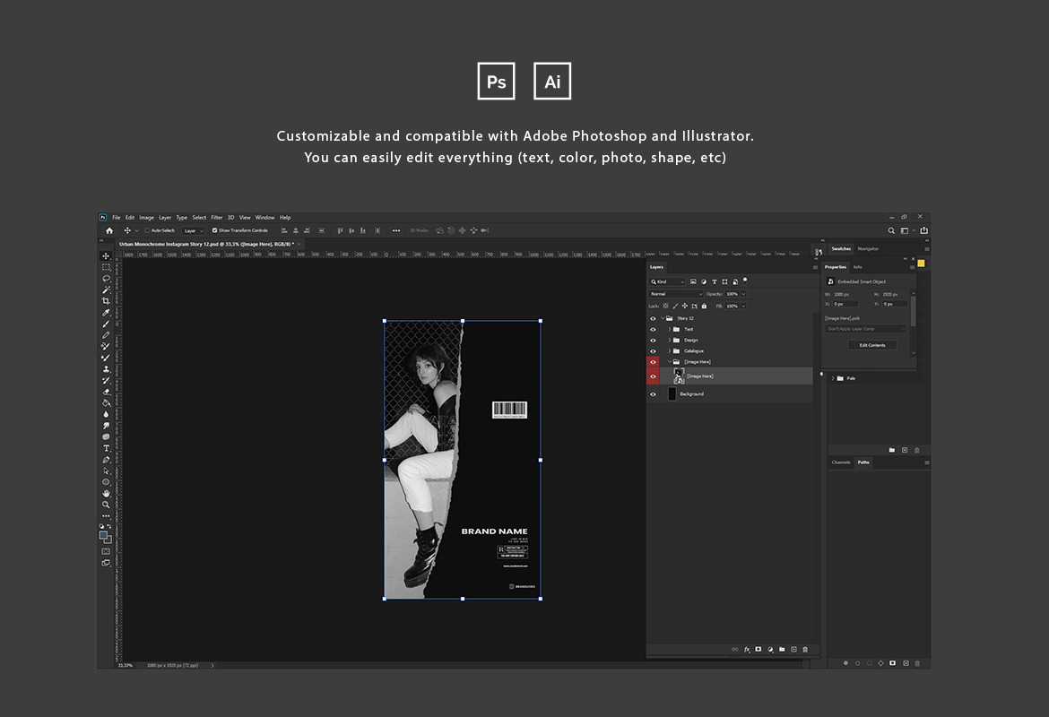Screen dimensions: 1049x717
Task: Select the Hand tool
Action: pos(106,494)
